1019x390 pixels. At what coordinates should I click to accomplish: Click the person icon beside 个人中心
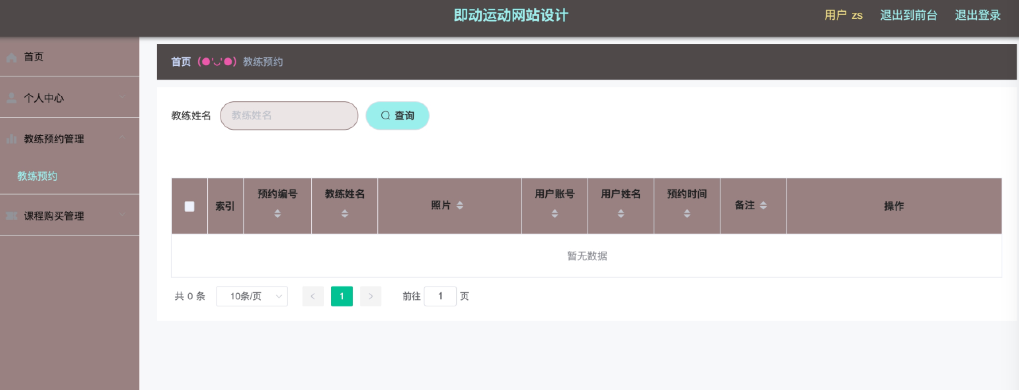click(12, 98)
